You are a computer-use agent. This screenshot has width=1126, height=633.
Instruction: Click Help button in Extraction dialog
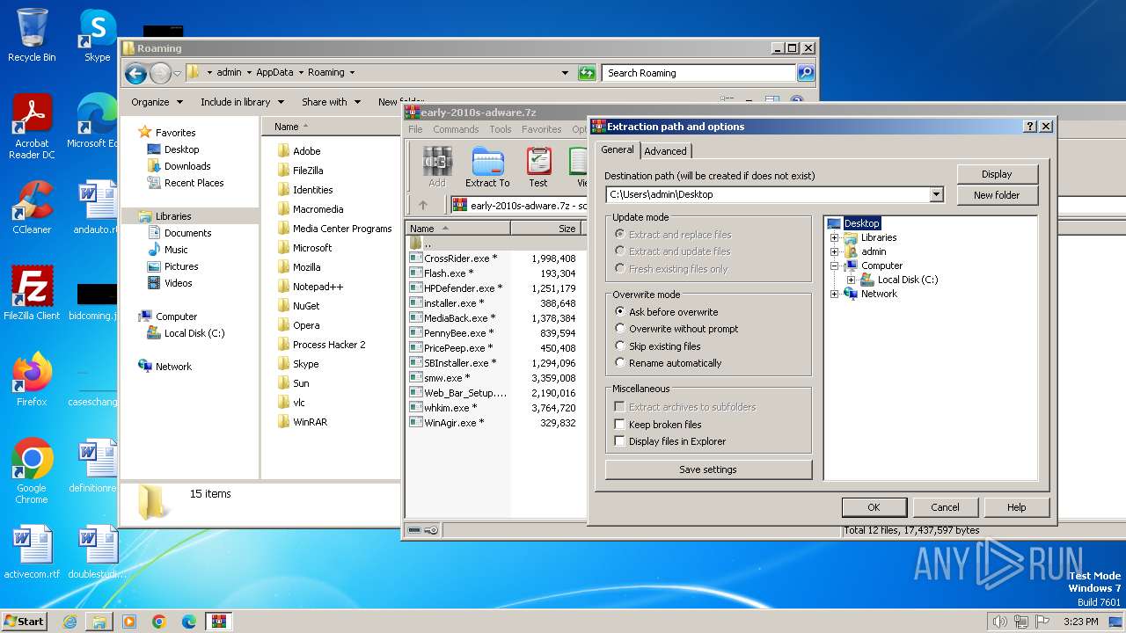click(x=1017, y=507)
